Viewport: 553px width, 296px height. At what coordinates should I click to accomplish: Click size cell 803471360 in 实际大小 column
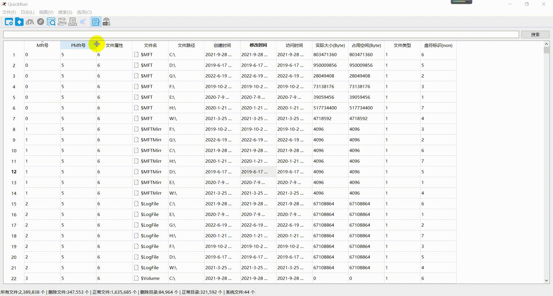[x=330, y=54]
